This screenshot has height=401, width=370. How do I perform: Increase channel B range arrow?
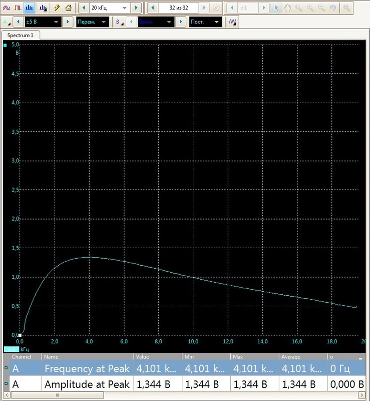click(180, 22)
